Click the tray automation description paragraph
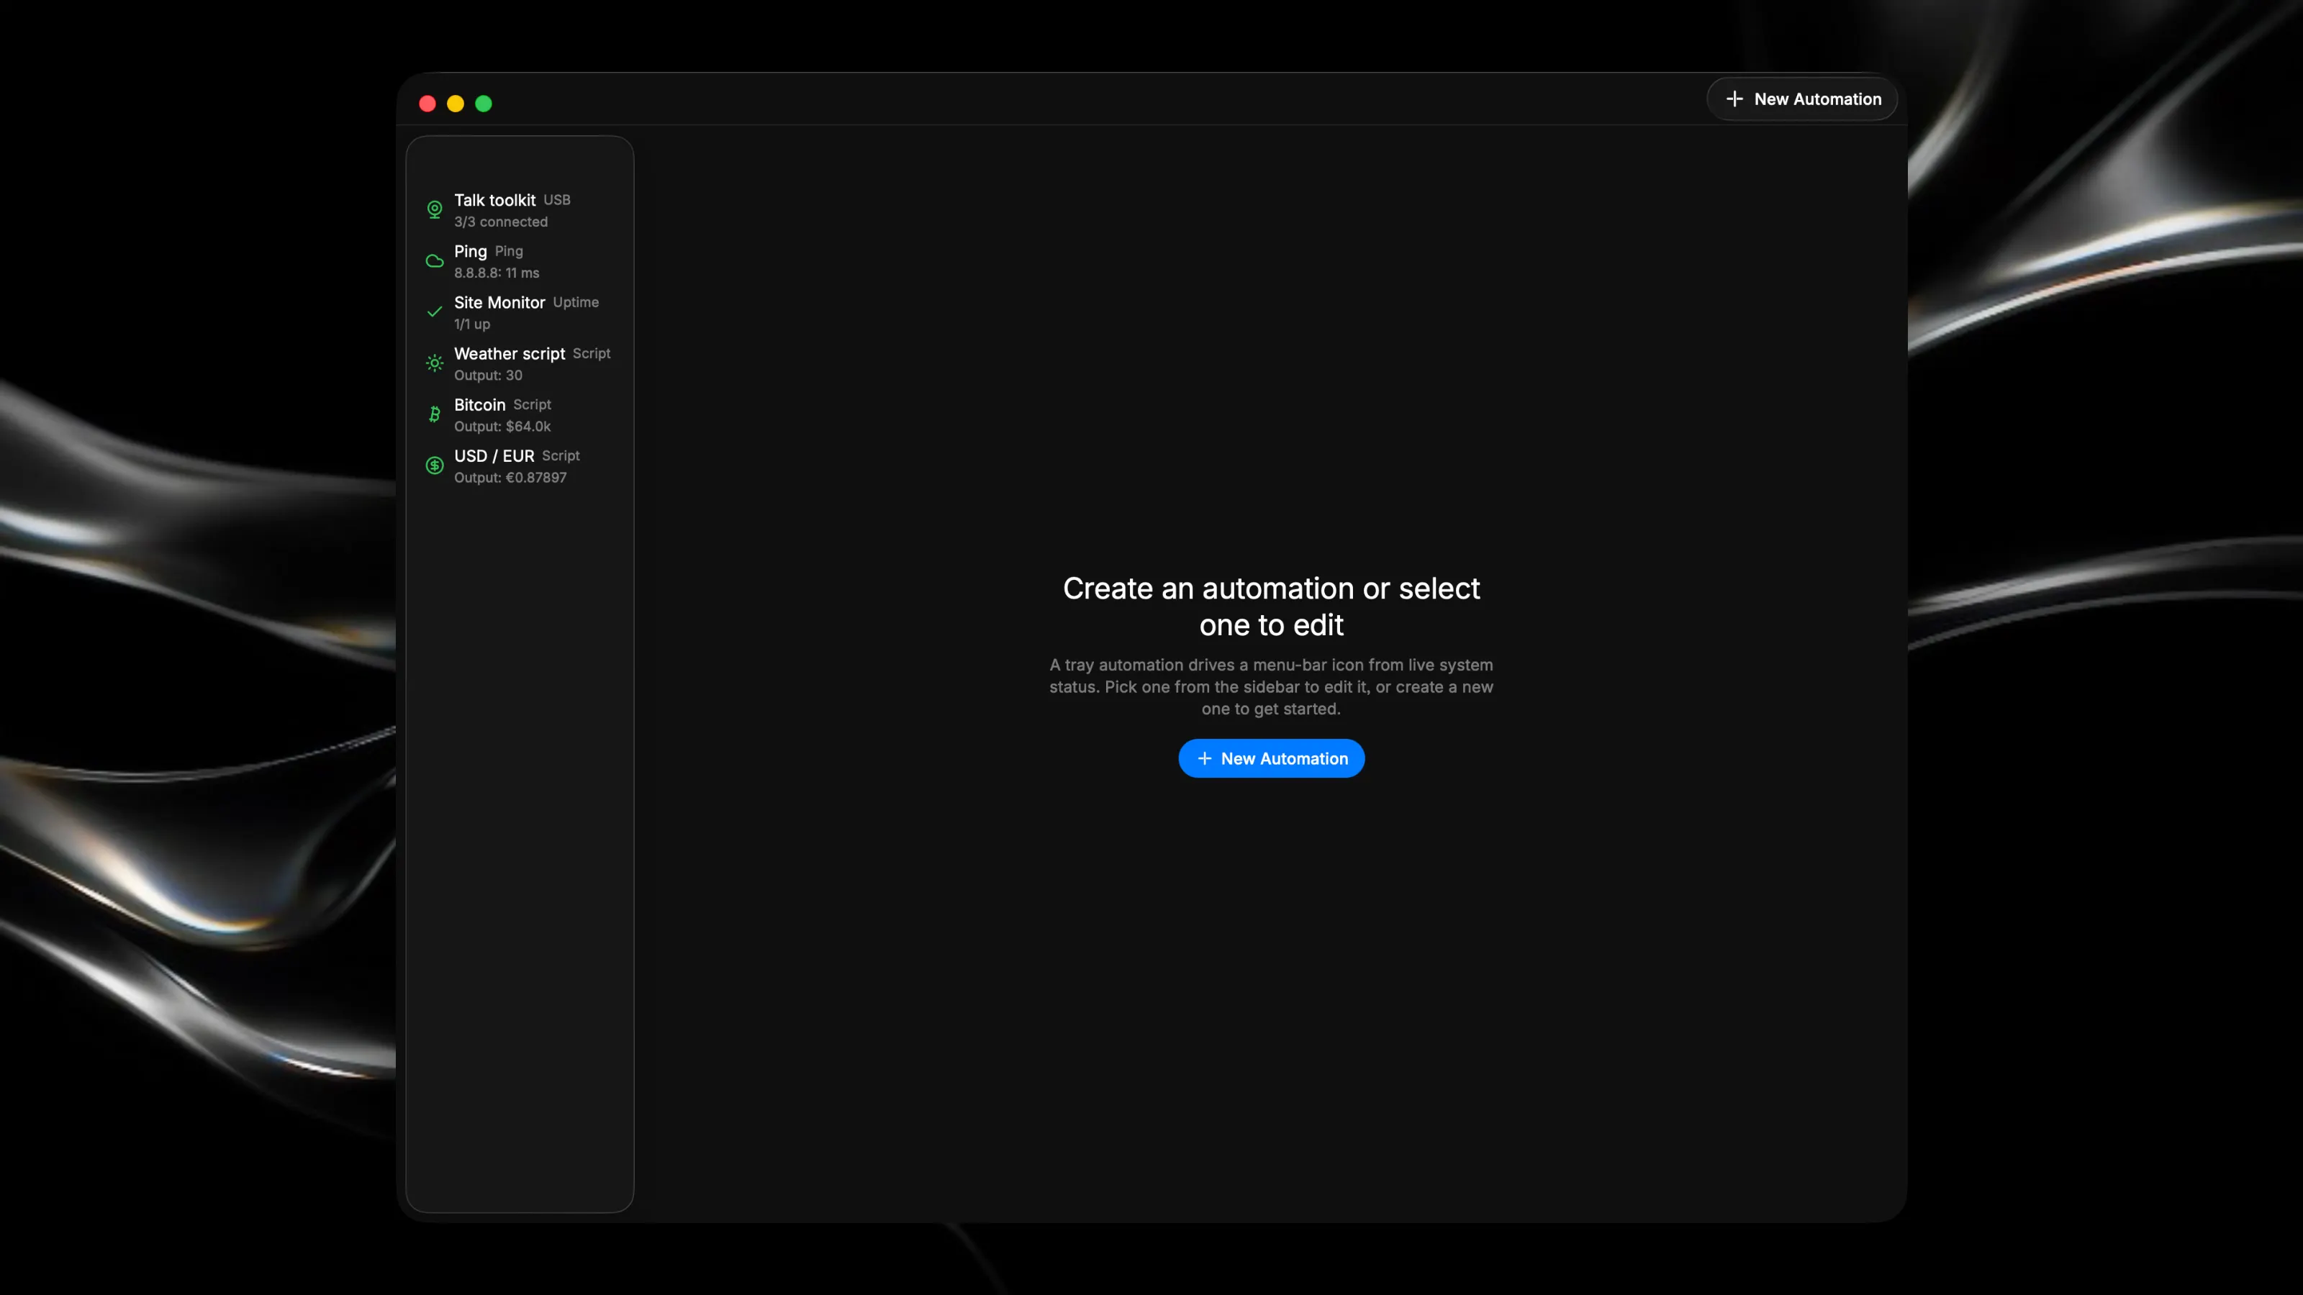2303x1295 pixels. [1271, 686]
